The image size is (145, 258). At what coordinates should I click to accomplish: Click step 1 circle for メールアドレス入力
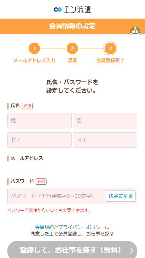coord(34,48)
